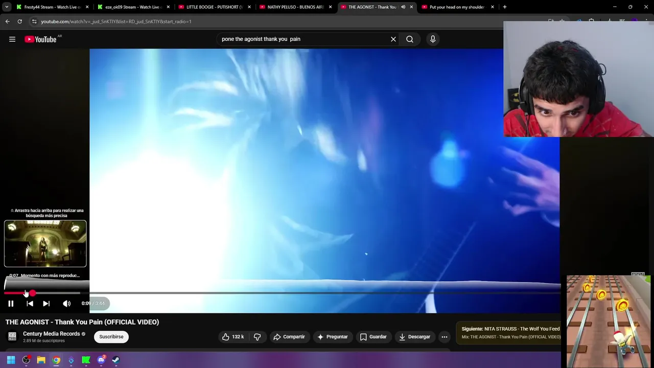Close the NATHY PELUSO tab
Image resolution: width=654 pixels, height=368 pixels.
coord(330,7)
